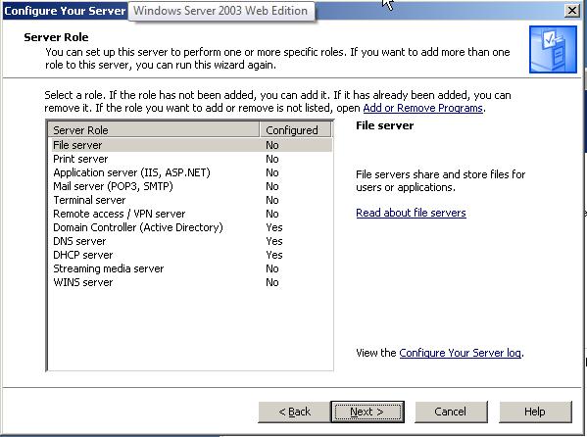This screenshot has width=587, height=437.
Task: Select the WINS server role
Action: point(191,282)
